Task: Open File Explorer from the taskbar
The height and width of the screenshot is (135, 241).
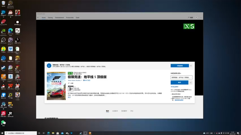Action: pos(53,133)
